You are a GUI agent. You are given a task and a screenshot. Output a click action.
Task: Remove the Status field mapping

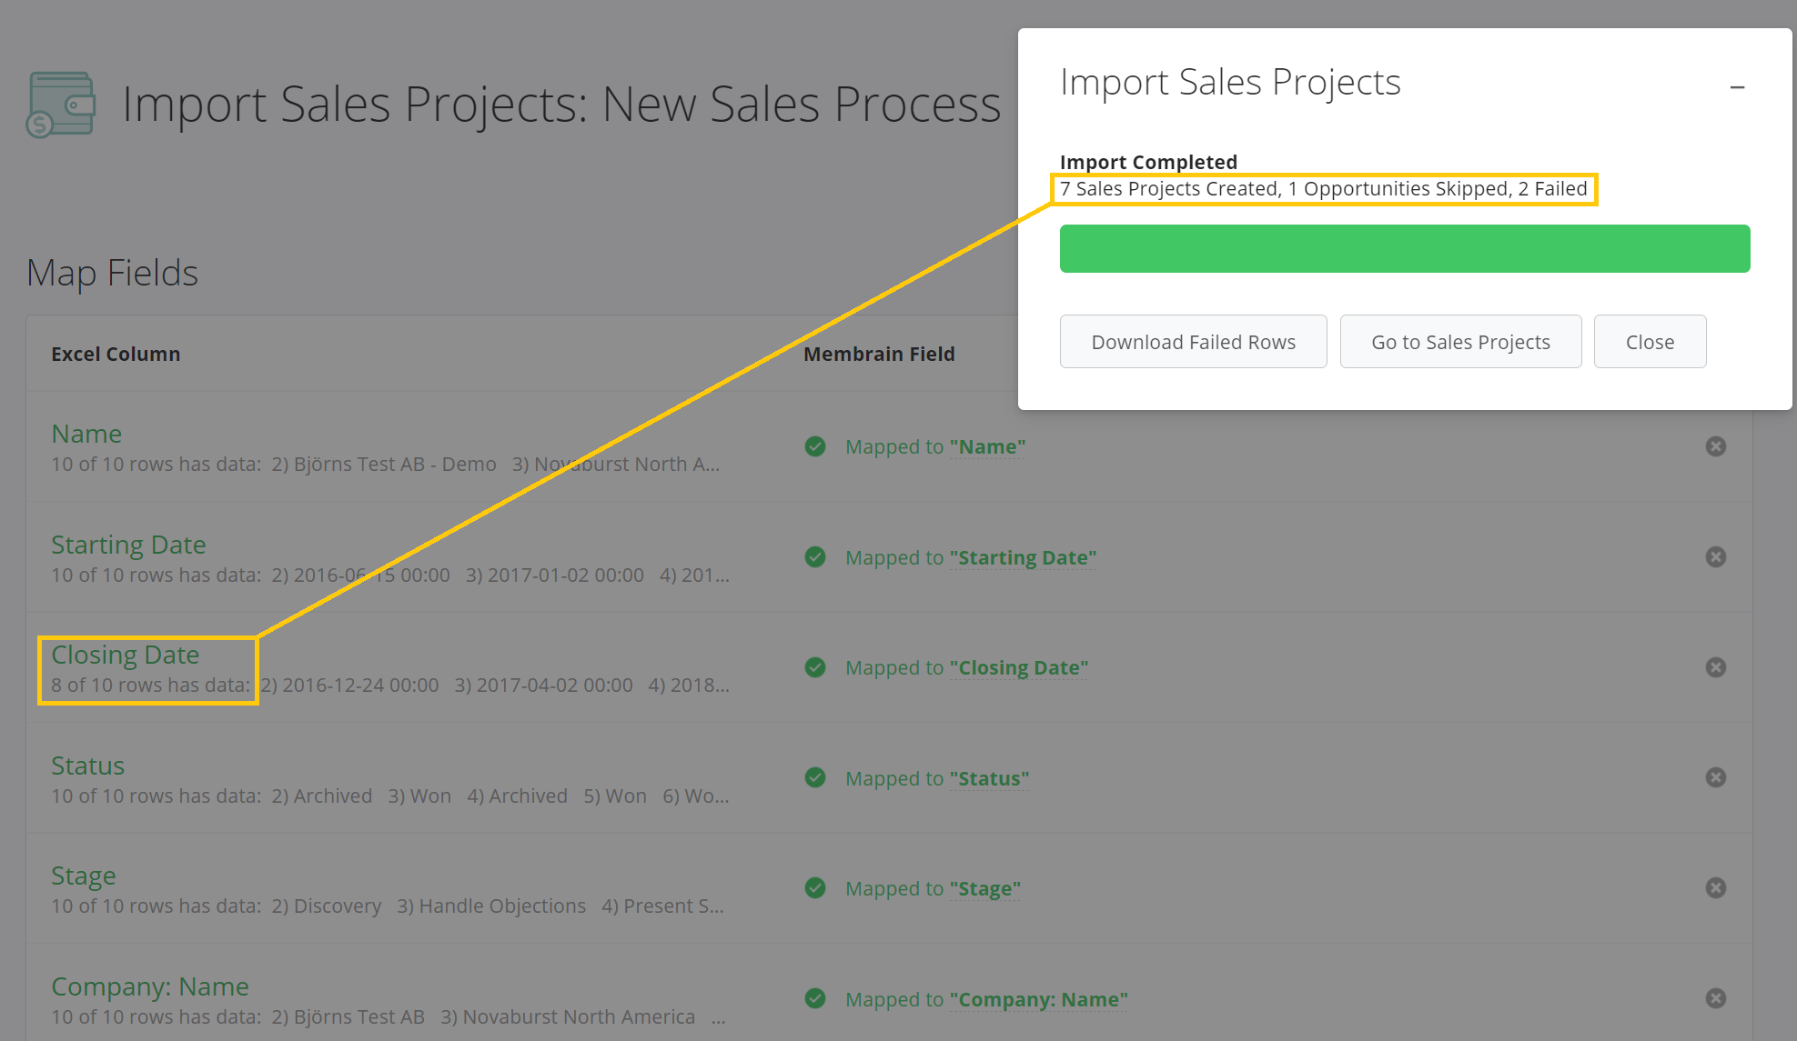1715,777
